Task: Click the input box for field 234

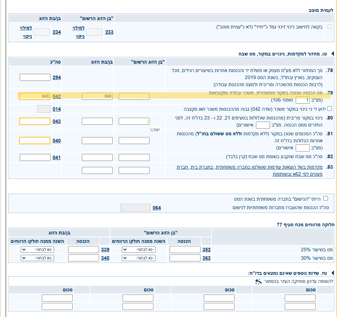Action: click(x=41, y=32)
